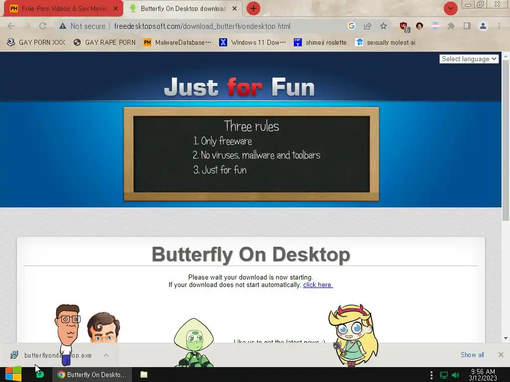Click the vertical scrollbar thumb

click(506, 140)
